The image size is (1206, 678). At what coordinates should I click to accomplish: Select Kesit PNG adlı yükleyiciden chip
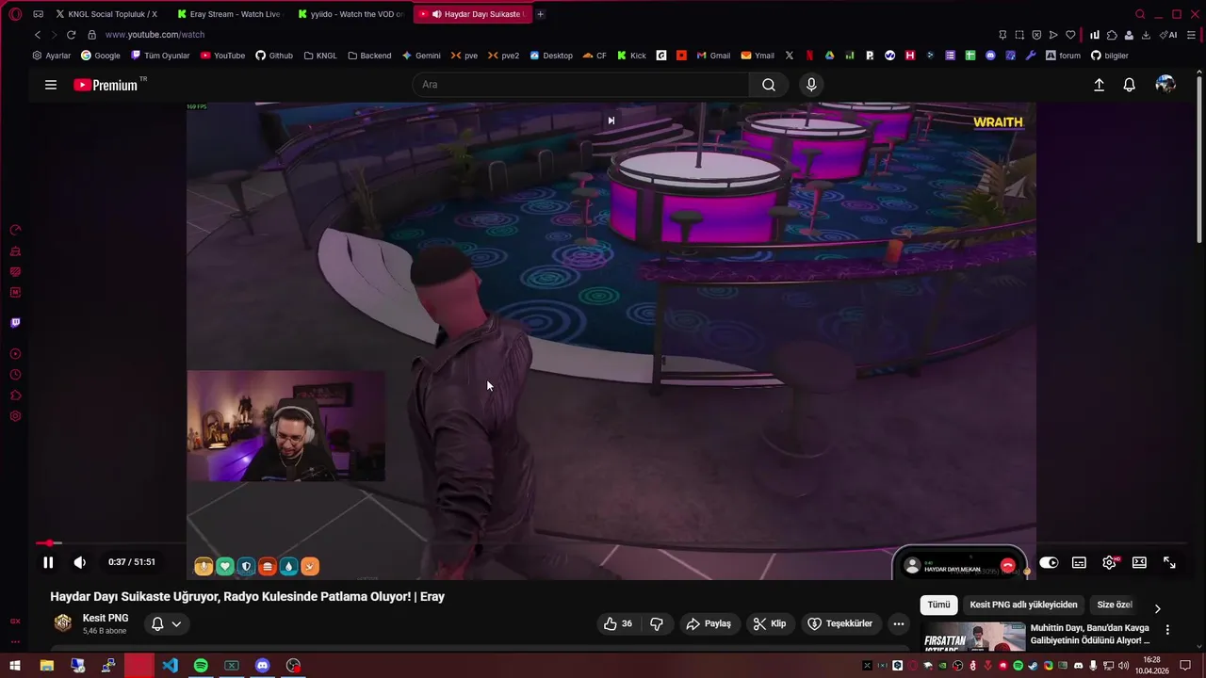click(1023, 605)
